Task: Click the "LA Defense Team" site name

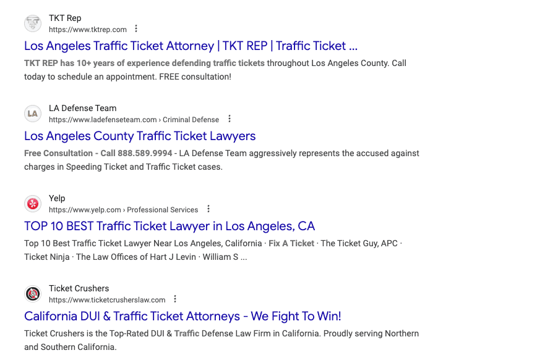Action: point(82,108)
